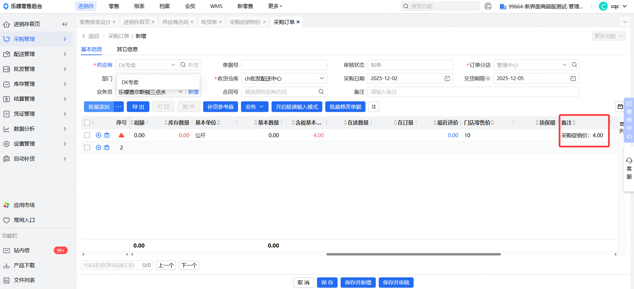Click the horizontal table scrollbar
The height and width of the screenshot is (289, 634).
click(413, 254)
